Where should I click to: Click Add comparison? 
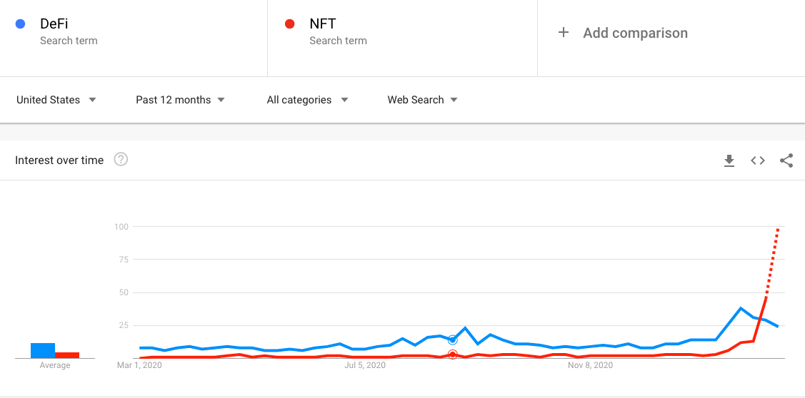pyautogui.click(x=635, y=33)
